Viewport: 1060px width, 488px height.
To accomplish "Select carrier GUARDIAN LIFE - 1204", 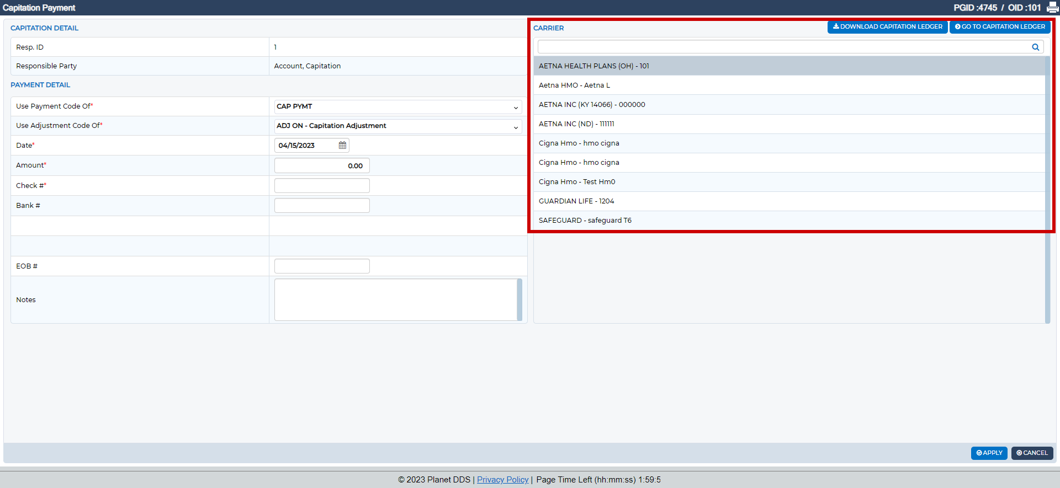I will click(789, 201).
